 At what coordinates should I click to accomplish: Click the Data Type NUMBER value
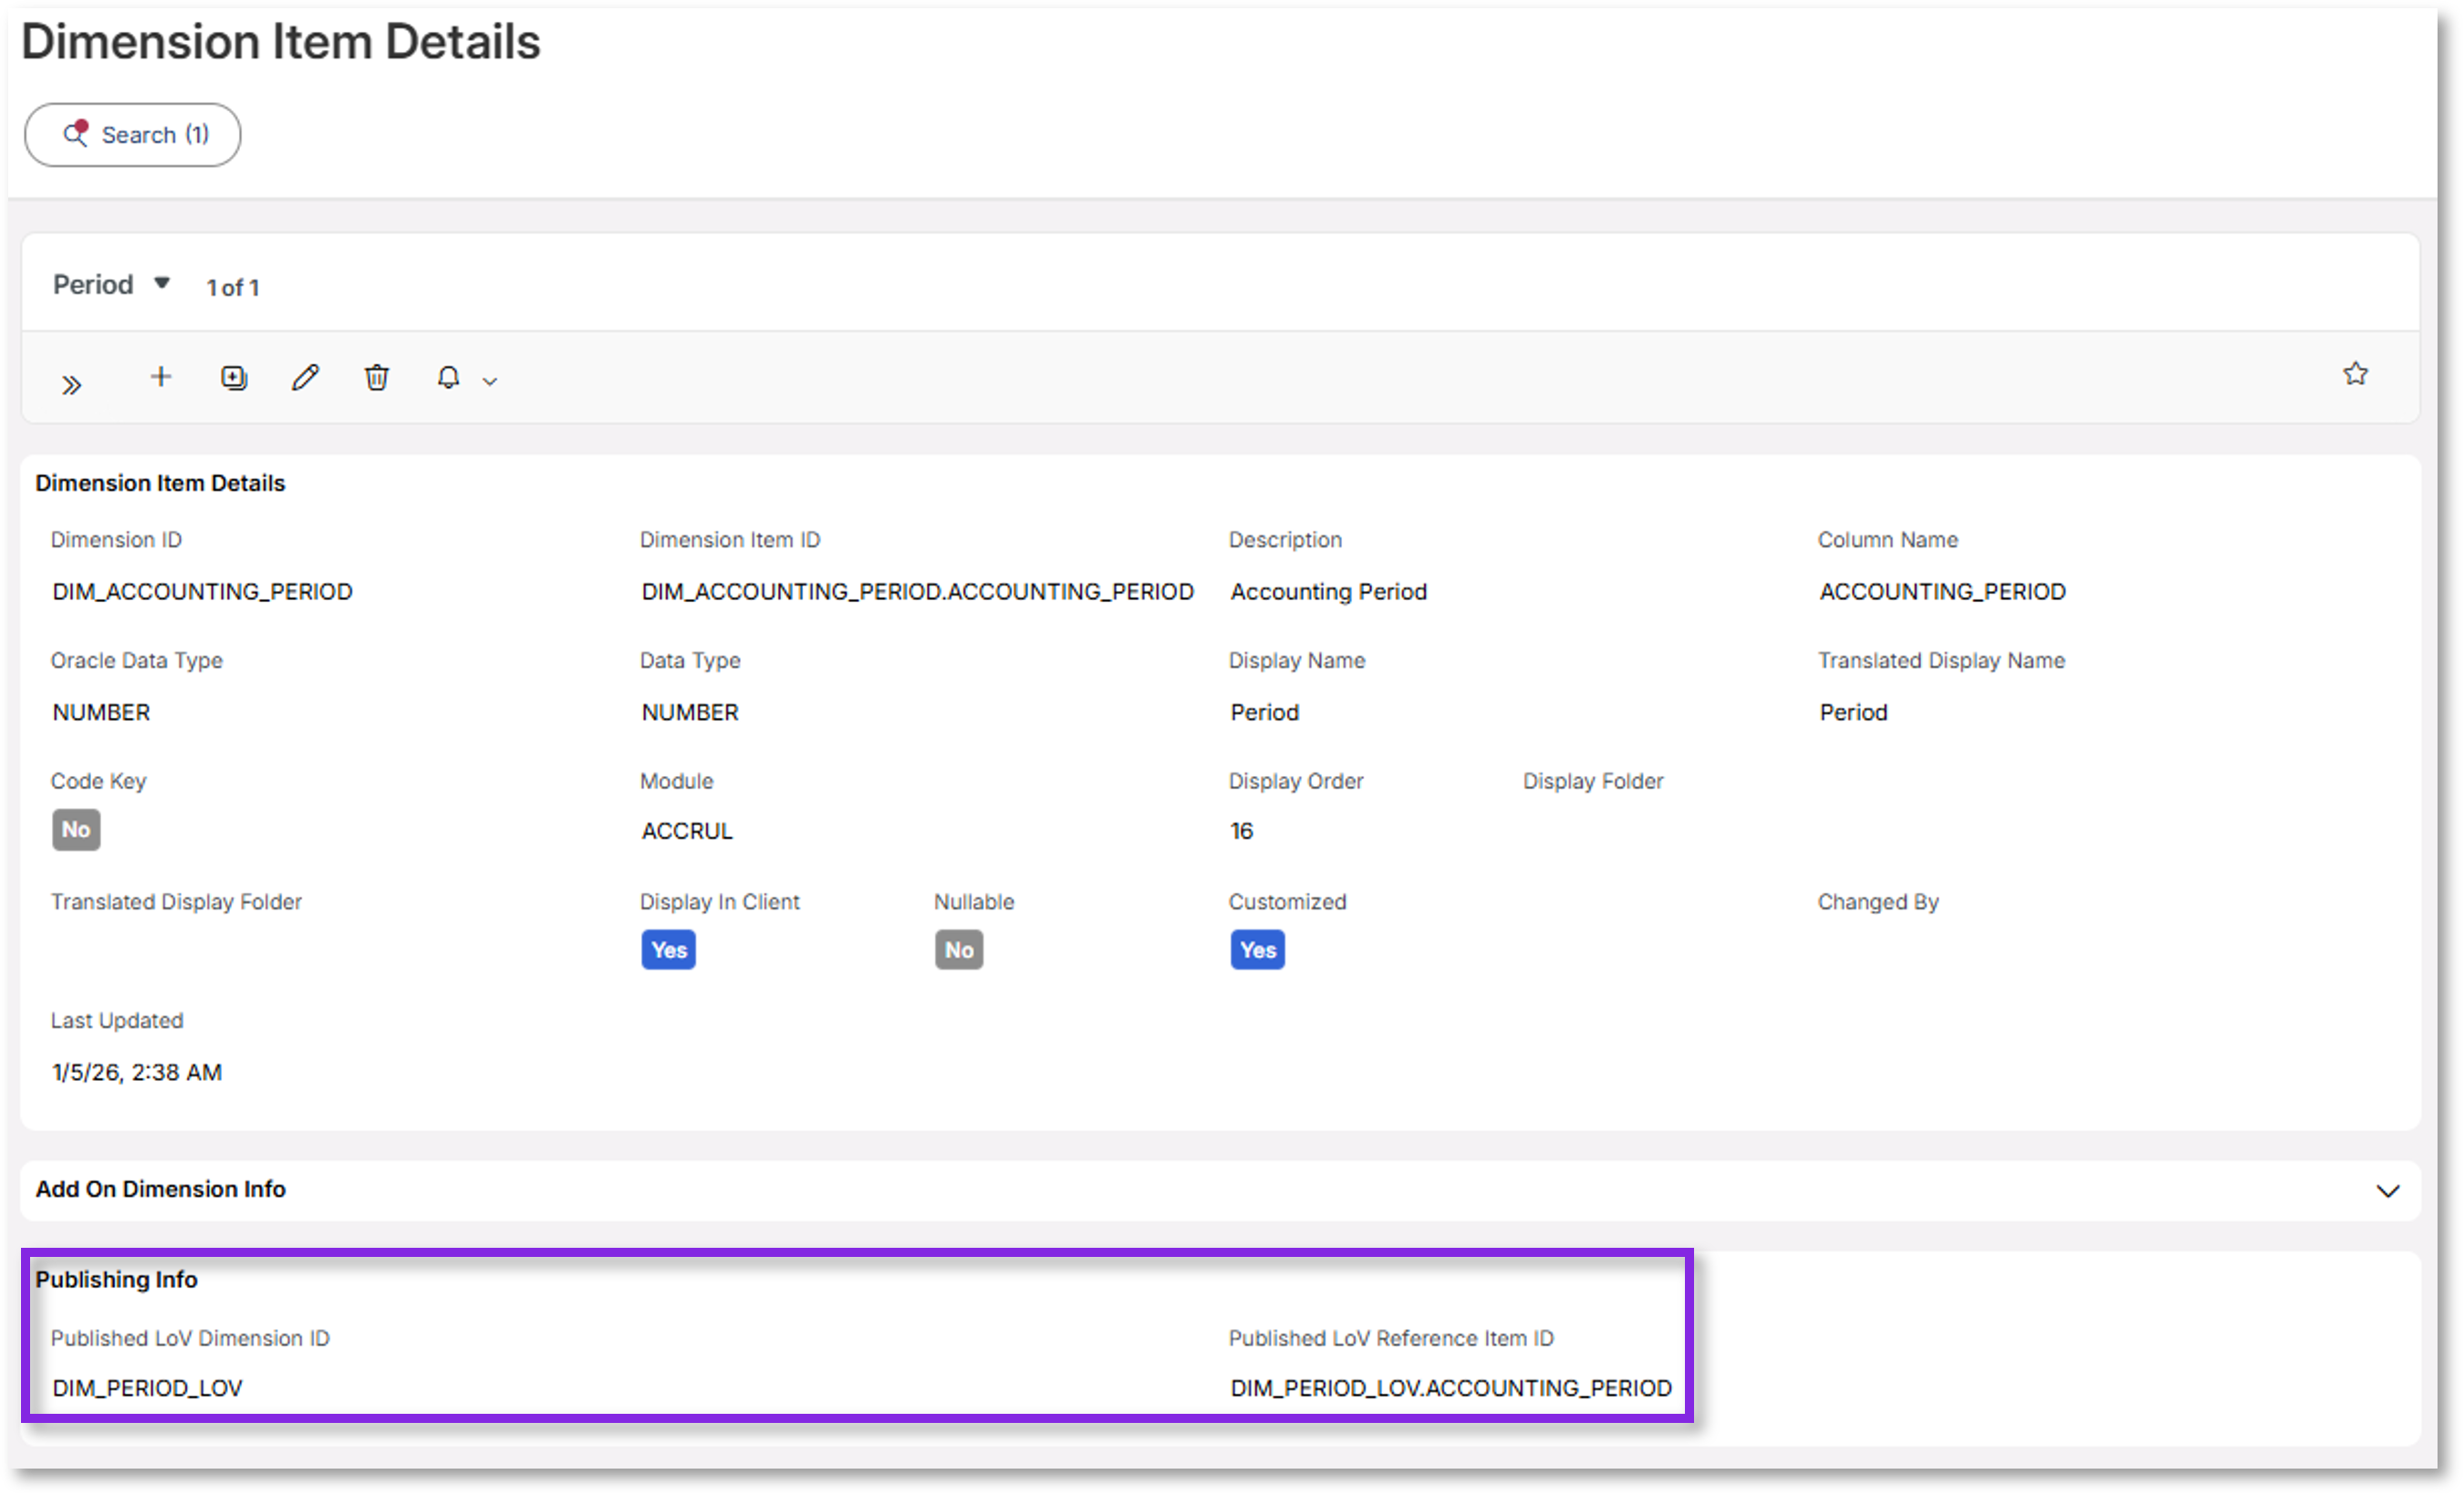click(x=690, y=713)
